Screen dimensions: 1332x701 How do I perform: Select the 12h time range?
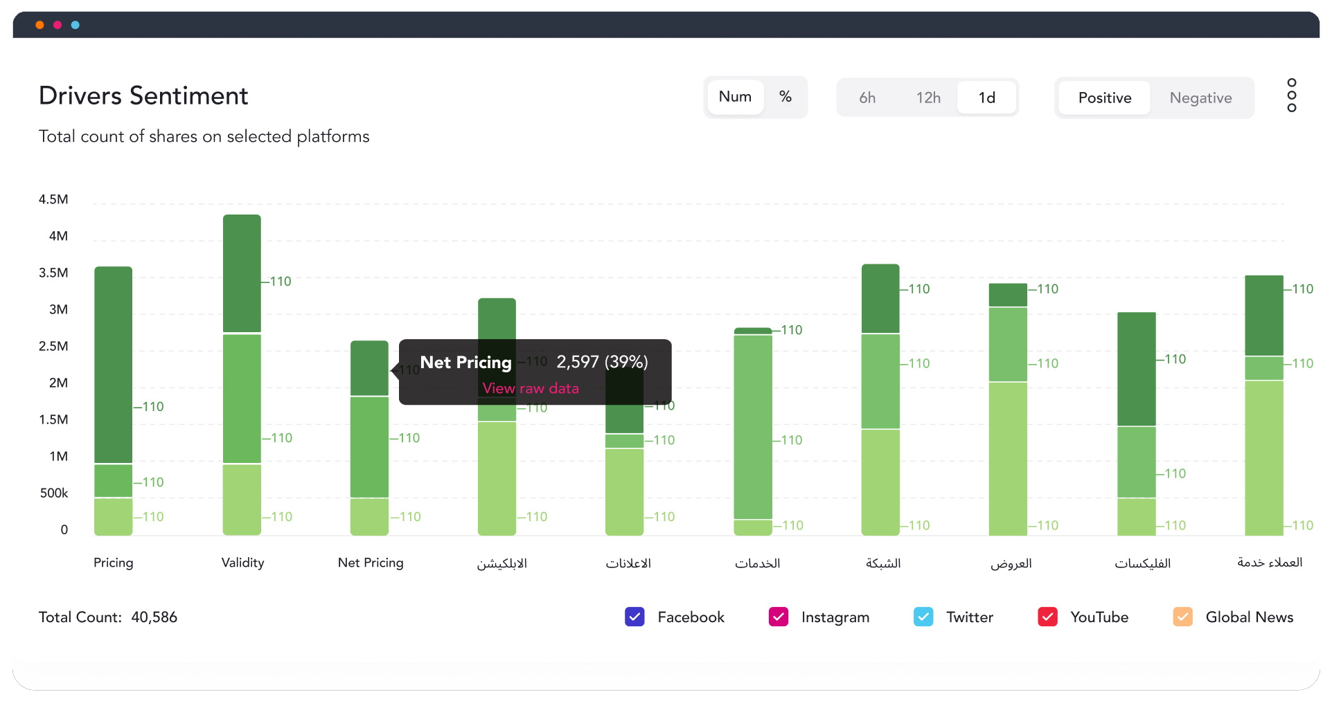[928, 98]
